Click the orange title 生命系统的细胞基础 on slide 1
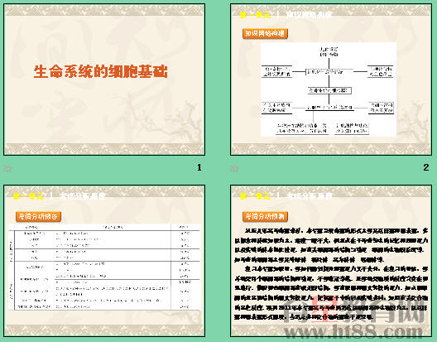 [x=101, y=72]
